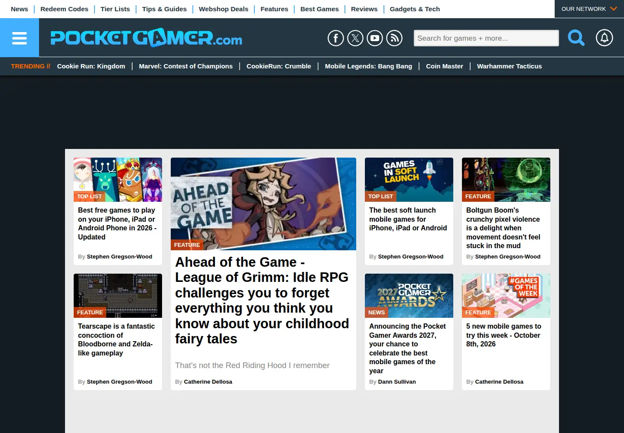Open the Features menu item
624x433 pixels.
(x=274, y=9)
